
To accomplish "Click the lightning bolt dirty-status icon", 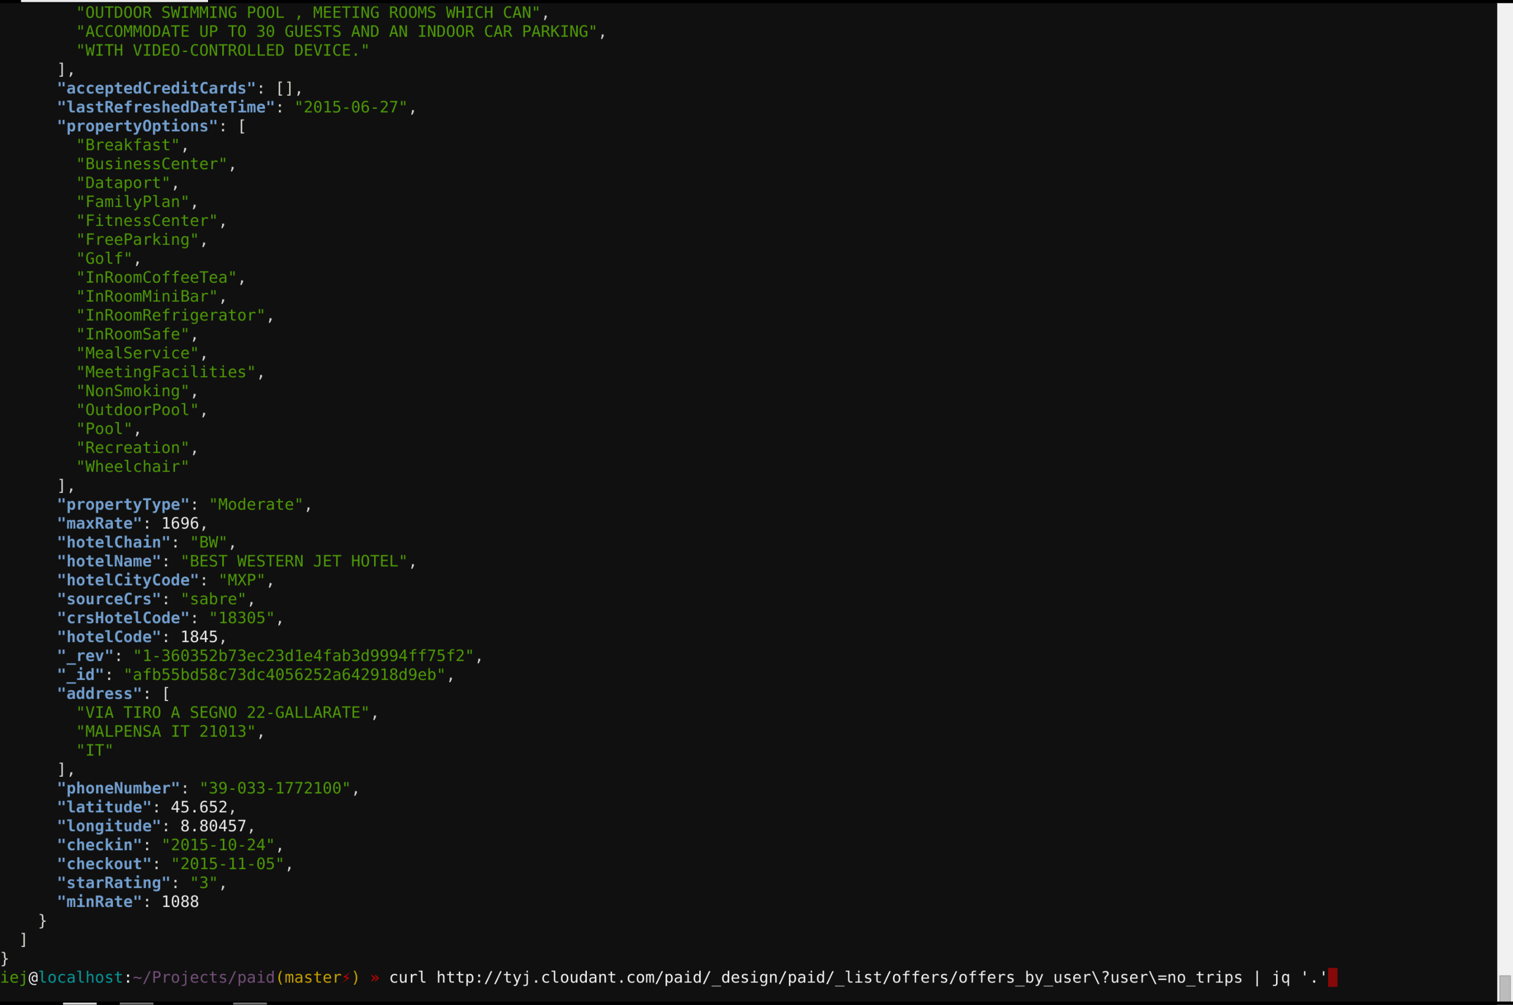I will pyautogui.click(x=346, y=977).
